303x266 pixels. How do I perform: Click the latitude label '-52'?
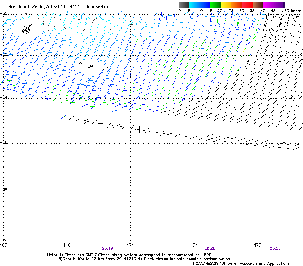pyautogui.click(x=4, y=54)
